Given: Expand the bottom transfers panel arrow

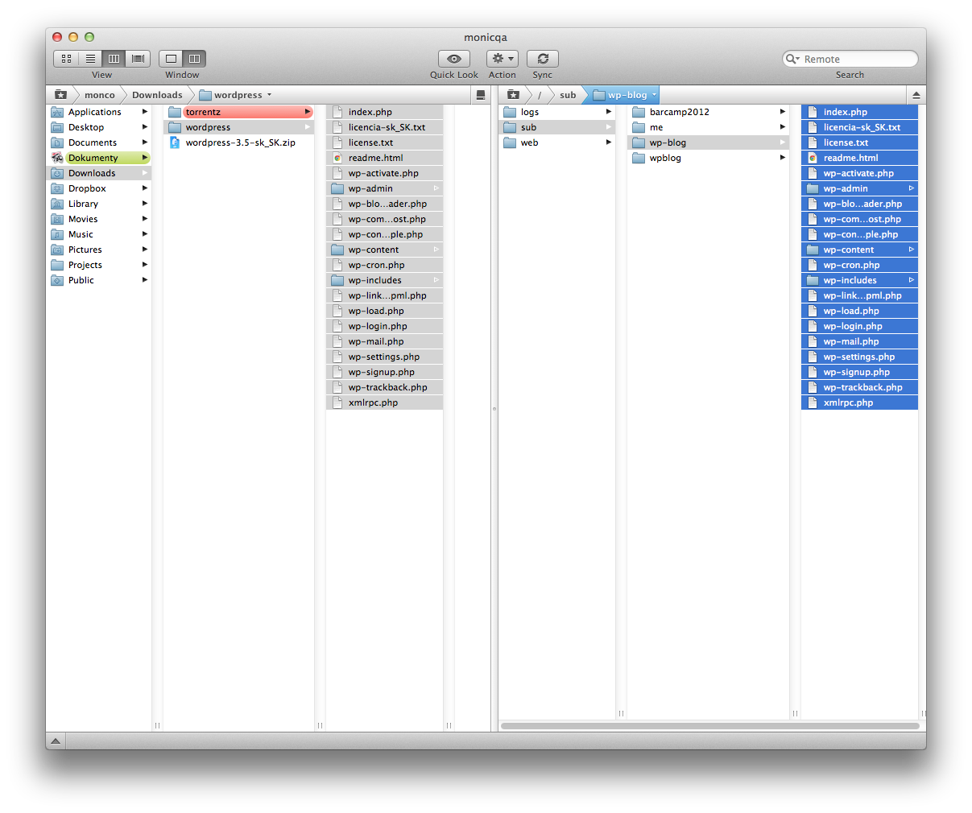Looking at the screenshot, I should [56, 741].
